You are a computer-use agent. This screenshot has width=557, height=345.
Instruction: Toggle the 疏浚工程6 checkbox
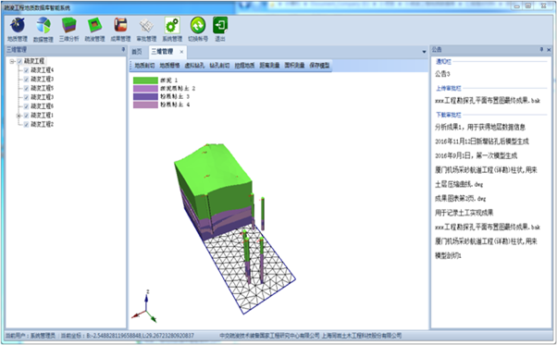point(26,106)
